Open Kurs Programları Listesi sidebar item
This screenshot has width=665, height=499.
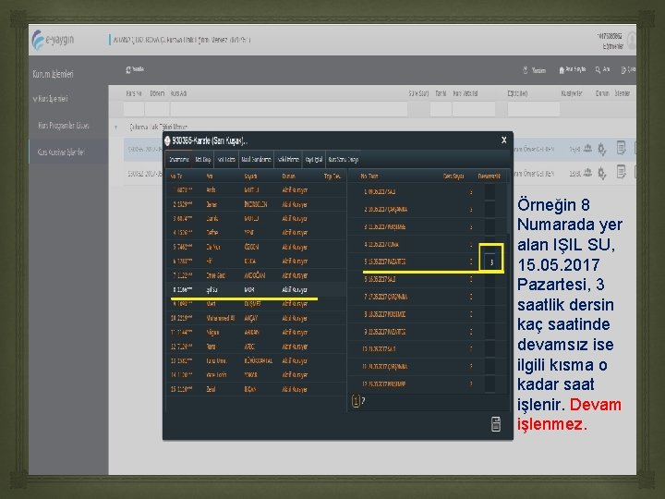click(64, 126)
